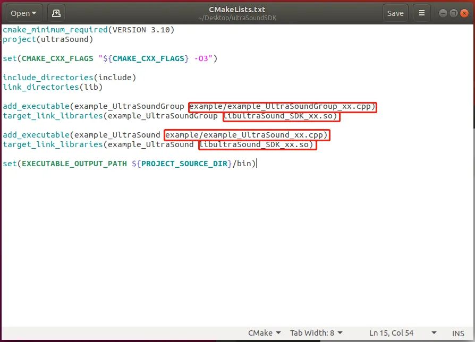Click EXECUTABLE_OUTPUT_PATH in the last line
The width and height of the screenshot is (475, 342).
pos(74,164)
